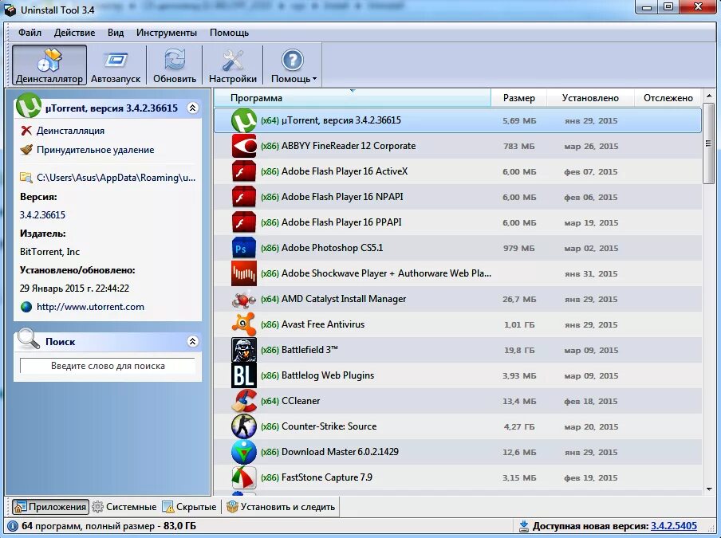
Task: Sort by the Программа column header
Action: point(353,98)
